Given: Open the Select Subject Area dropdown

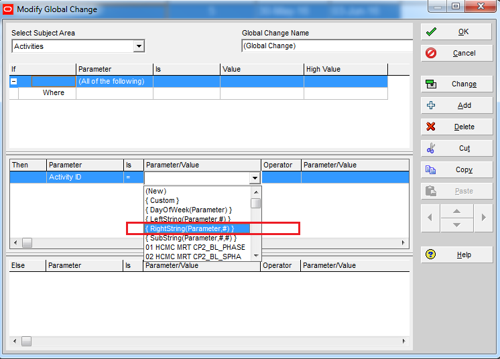Looking at the screenshot, I should (x=139, y=46).
